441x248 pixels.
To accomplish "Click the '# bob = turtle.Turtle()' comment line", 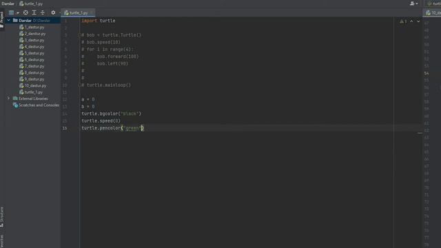I will [x=112, y=35].
